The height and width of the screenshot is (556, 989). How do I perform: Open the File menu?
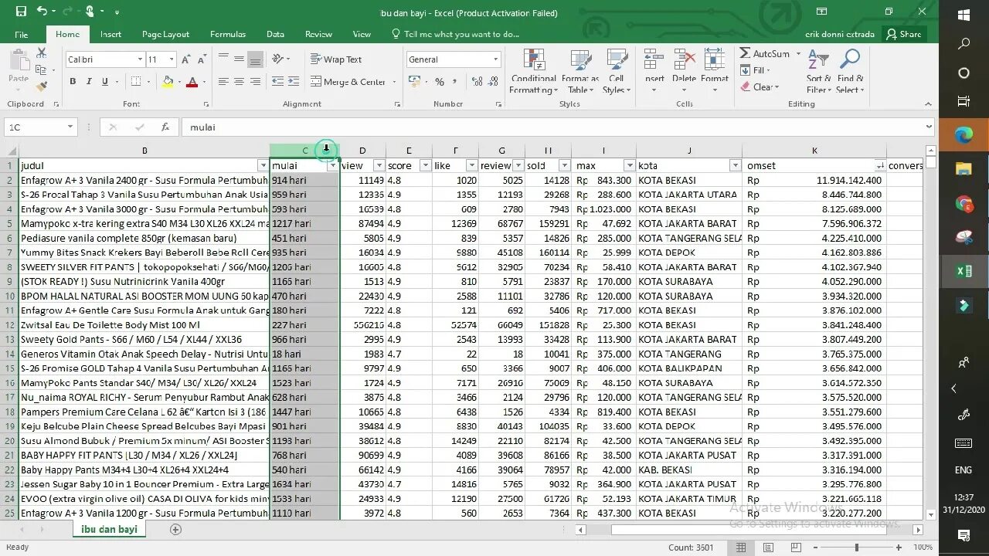pos(22,34)
